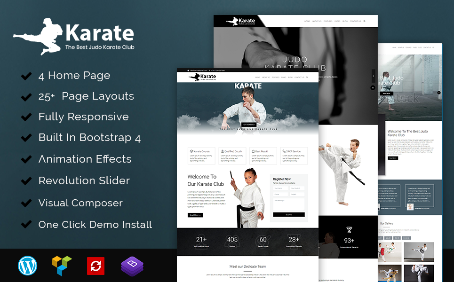
Task: Select ABOUT US in the Judo page menu
Action: pos(317,21)
